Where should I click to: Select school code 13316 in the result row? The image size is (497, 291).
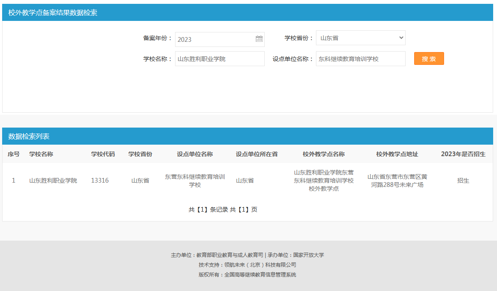click(x=100, y=180)
